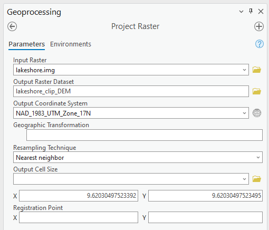Expand the Output Cell Size dropdown
Screen dimensions: 269x230
[x=244, y=179]
